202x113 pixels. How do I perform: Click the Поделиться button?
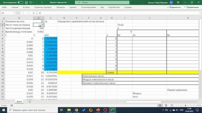pos(174,7)
